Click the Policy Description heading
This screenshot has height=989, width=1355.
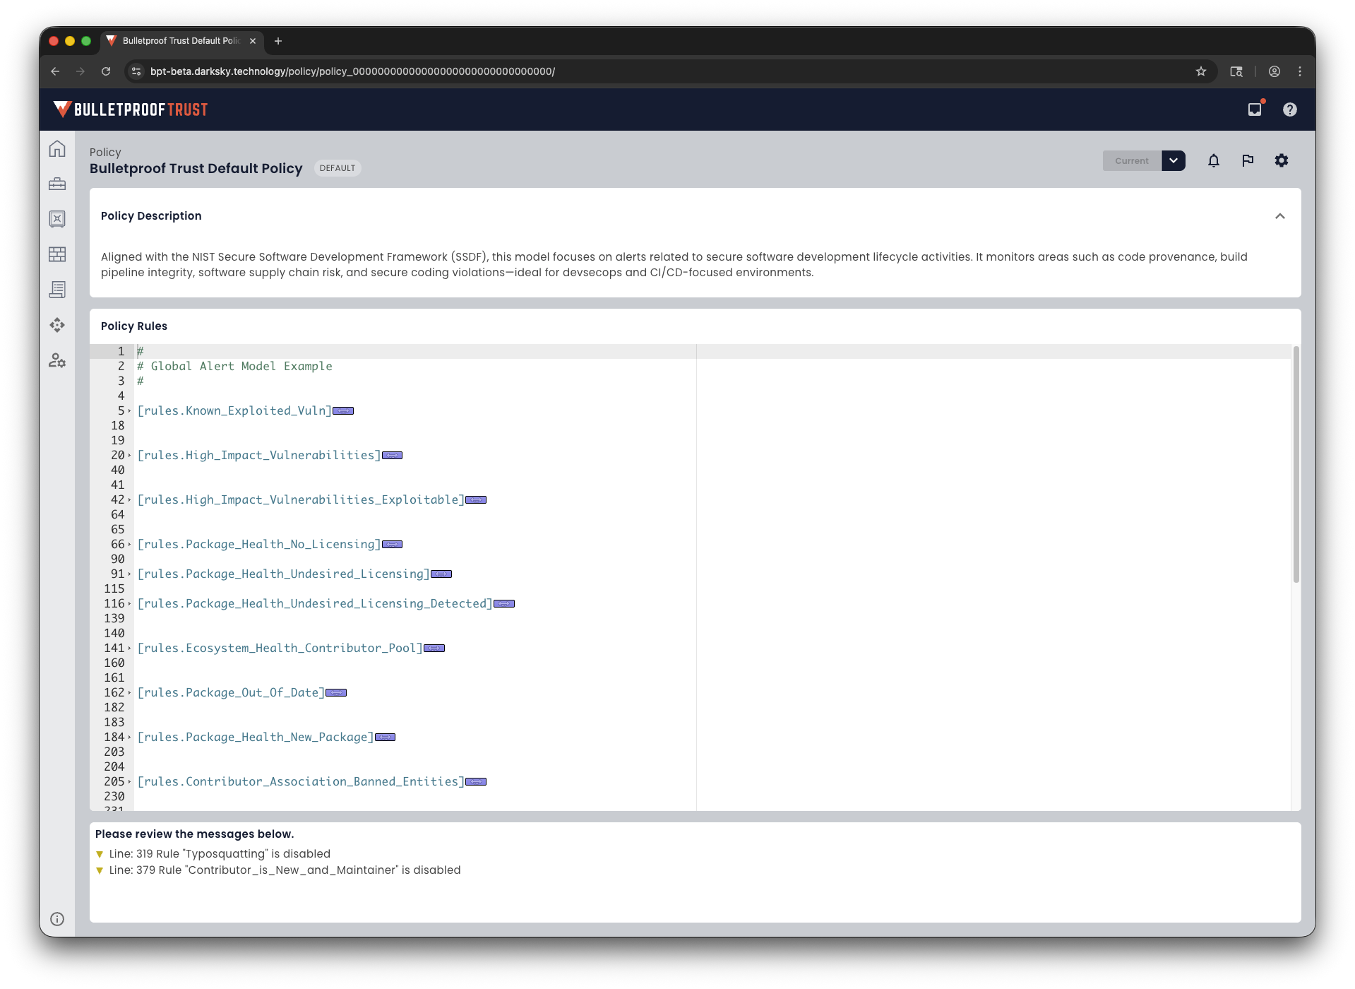point(151,216)
